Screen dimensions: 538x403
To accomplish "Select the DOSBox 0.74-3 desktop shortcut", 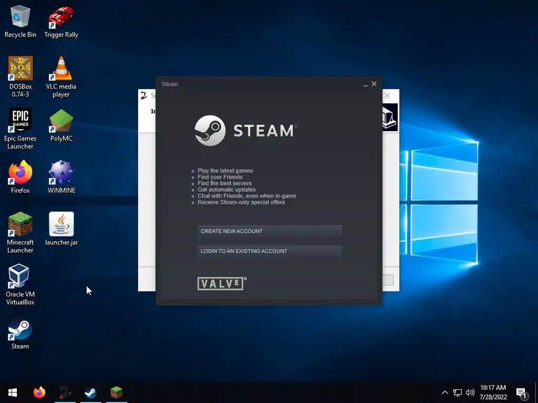I will (20, 77).
